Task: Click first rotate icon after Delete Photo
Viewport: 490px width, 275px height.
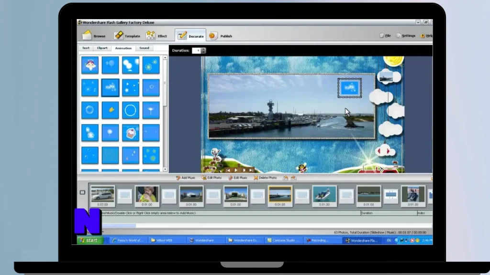Action: tap(285, 178)
